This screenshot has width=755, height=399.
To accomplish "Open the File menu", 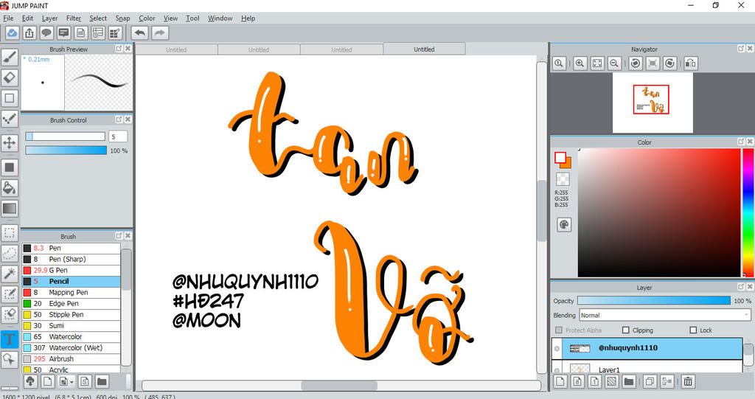I will tap(8, 18).
